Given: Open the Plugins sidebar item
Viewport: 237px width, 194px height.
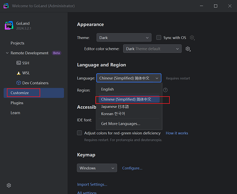Looking at the screenshot, I should coord(17,103).
